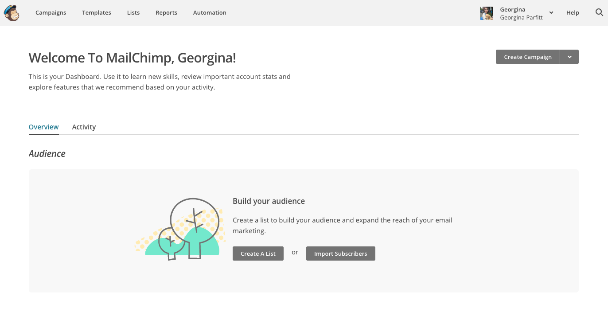Switch to the Overview tab
The width and height of the screenshot is (608, 312).
[x=44, y=127]
